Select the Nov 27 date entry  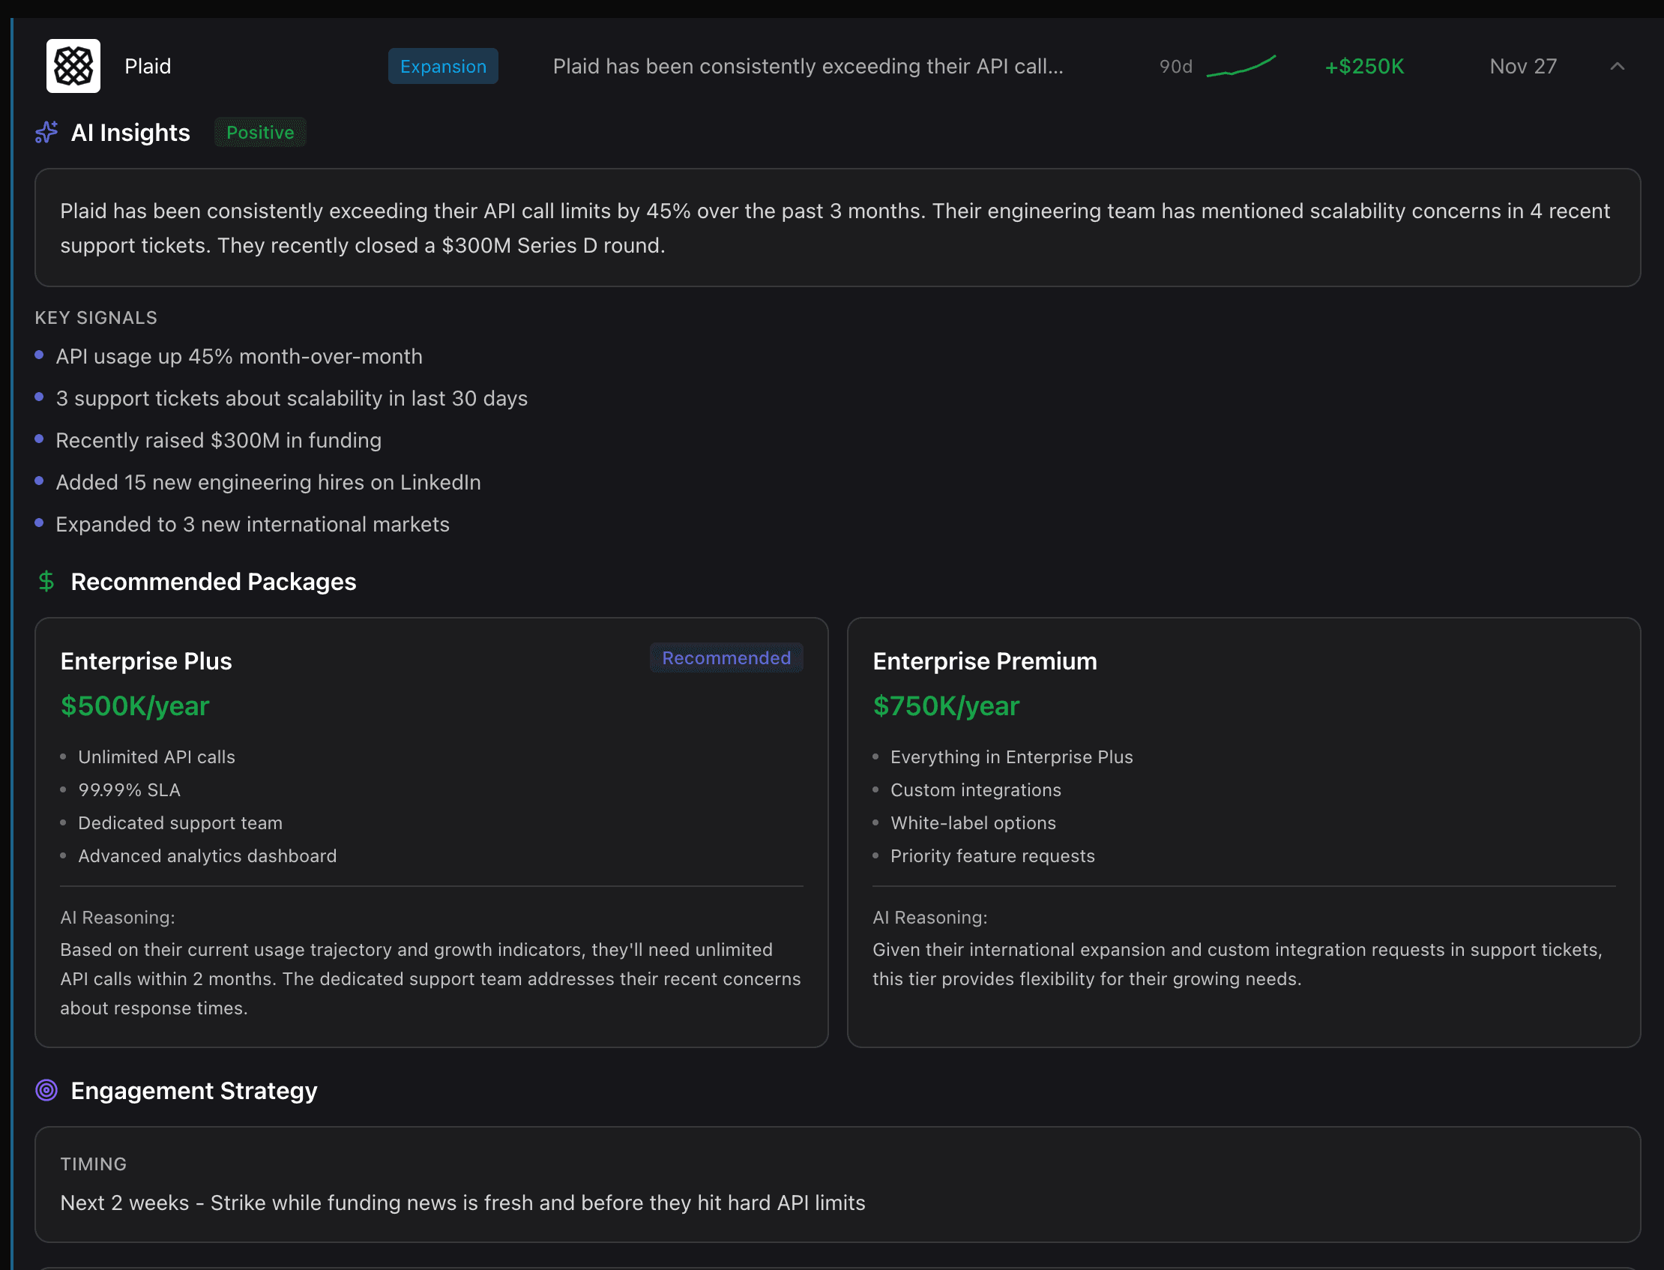click(x=1522, y=66)
